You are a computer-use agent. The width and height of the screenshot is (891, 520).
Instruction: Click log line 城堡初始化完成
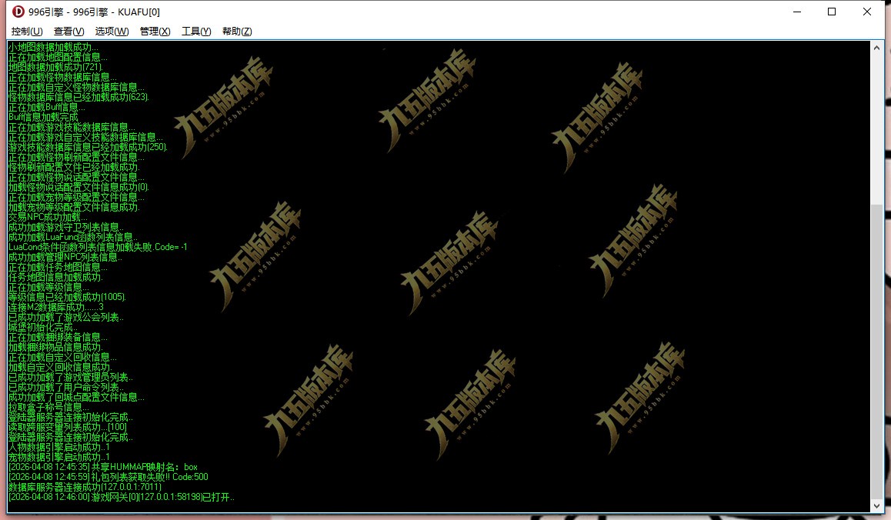42,327
